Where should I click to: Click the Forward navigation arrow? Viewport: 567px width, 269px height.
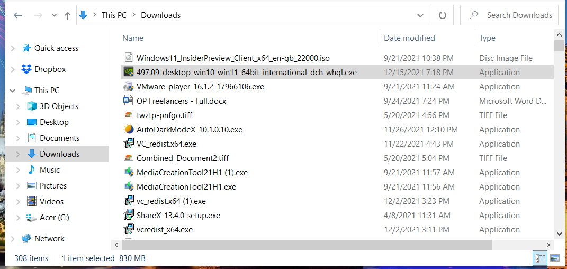pyautogui.click(x=37, y=15)
